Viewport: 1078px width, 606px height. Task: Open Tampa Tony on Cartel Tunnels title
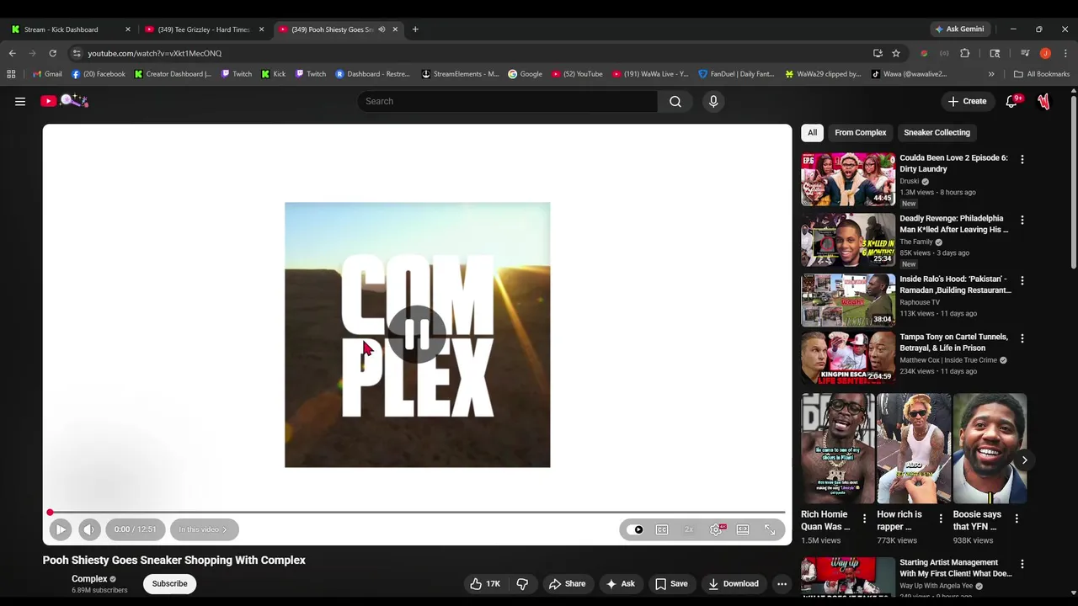(x=953, y=343)
